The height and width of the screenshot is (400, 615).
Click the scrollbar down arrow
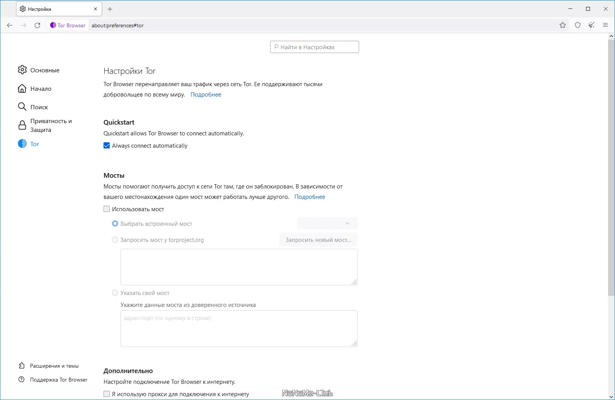[611, 397]
